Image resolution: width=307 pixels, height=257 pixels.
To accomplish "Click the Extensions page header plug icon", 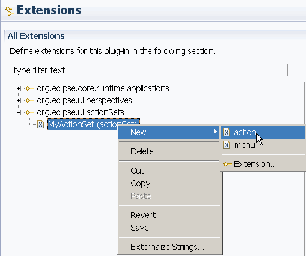I will 9,11.
